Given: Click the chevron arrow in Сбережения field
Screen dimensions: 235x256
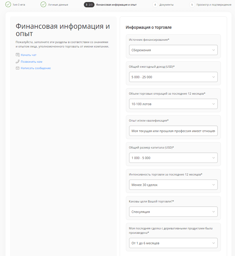Looking at the screenshot, I should [x=213, y=50].
